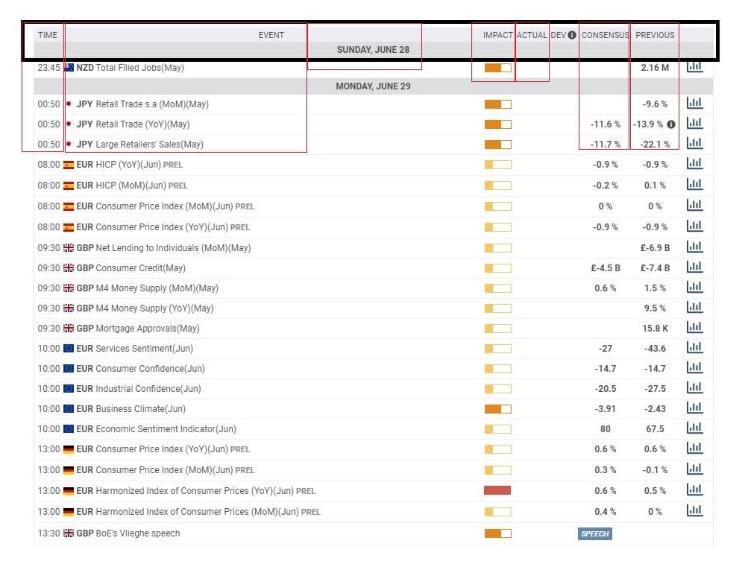This screenshot has height=564, width=745.
Task: Click the DEV column info icon
Action: point(572,35)
